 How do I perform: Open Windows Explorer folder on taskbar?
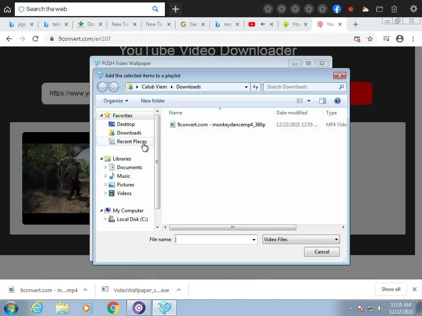(62, 308)
